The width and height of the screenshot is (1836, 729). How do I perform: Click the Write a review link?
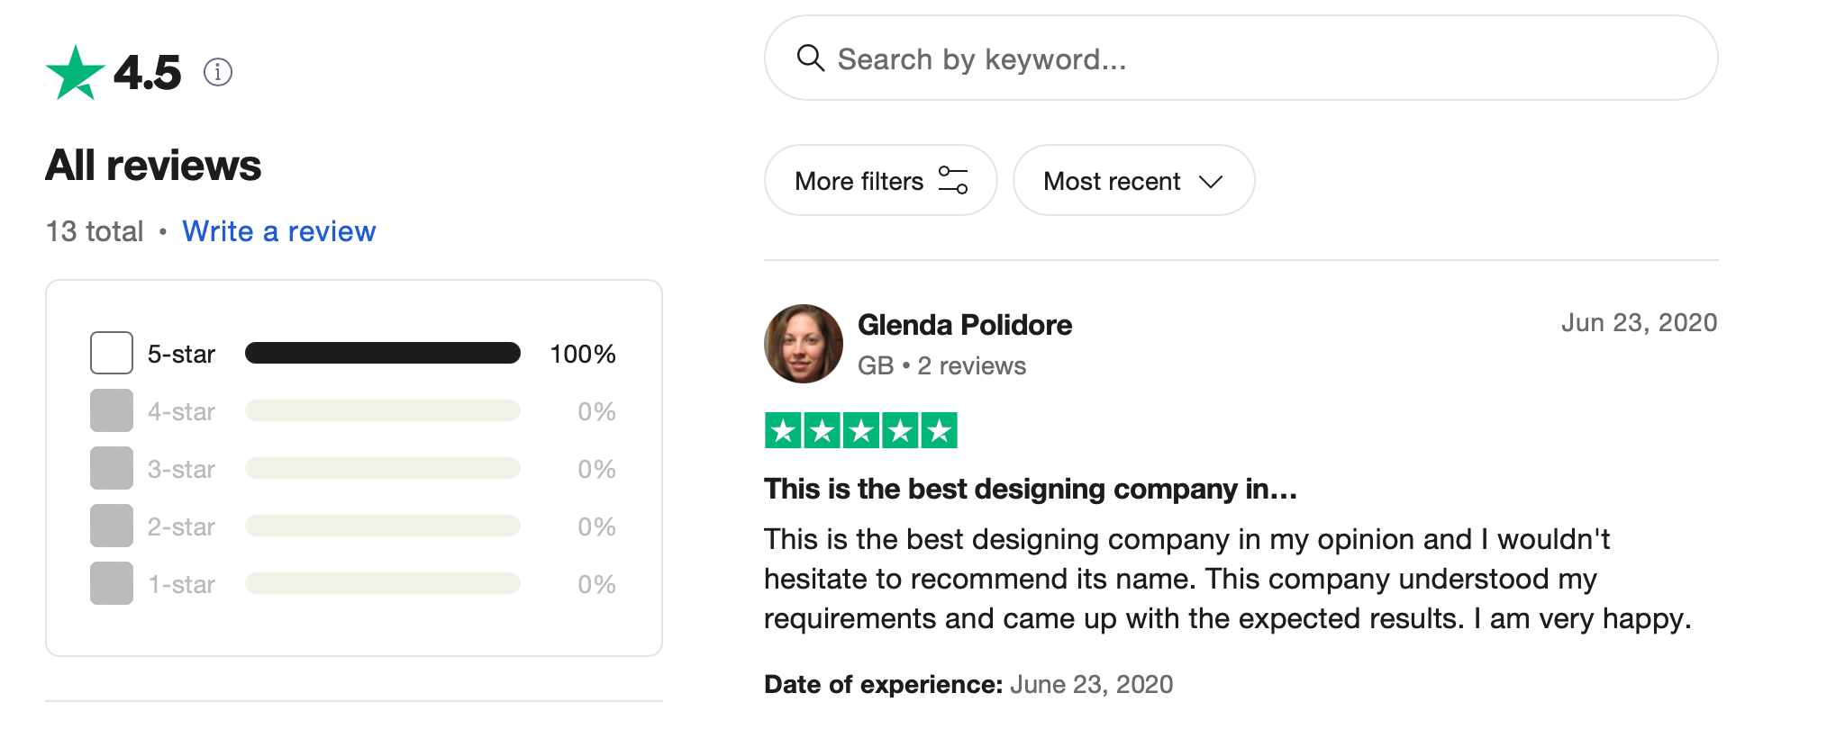tap(278, 231)
